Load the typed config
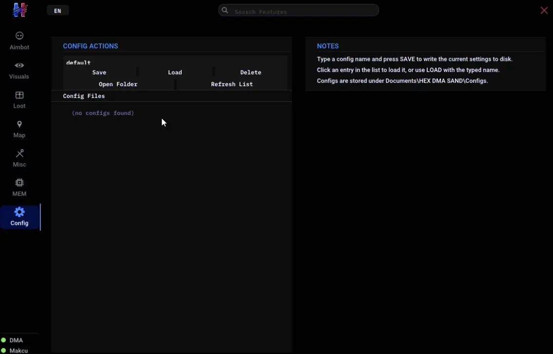The height and width of the screenshot is (354, 553). 175,72
